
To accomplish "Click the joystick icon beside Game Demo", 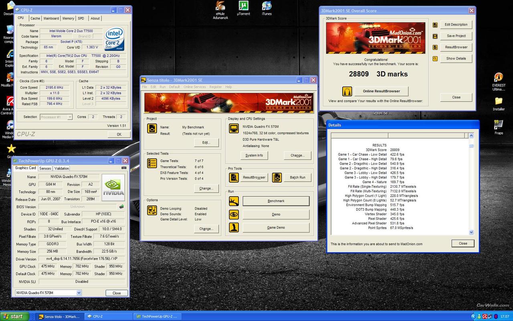I will coord(234,228).
